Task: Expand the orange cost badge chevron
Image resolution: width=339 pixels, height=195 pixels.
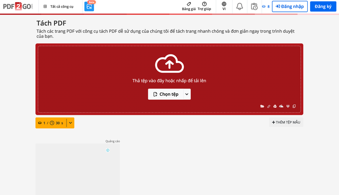Action: pyautogui.click(x=70, y=123)
